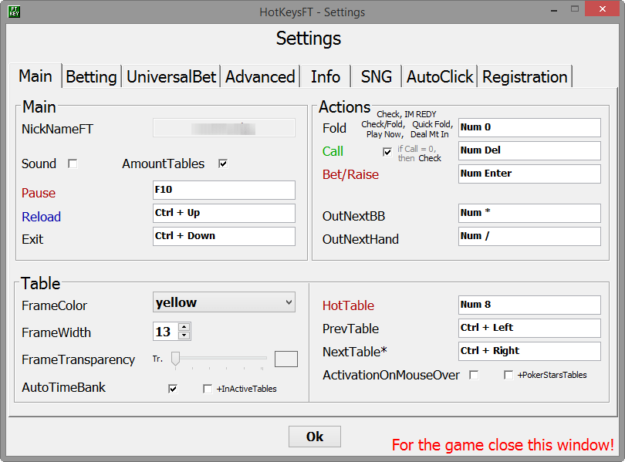This screenshot has width=625, height=462.
Task: Click the NextTable* label
Action: coord(355,352)
